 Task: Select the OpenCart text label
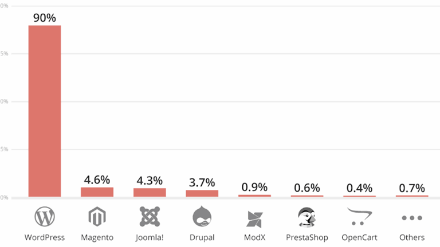point(359,237)
